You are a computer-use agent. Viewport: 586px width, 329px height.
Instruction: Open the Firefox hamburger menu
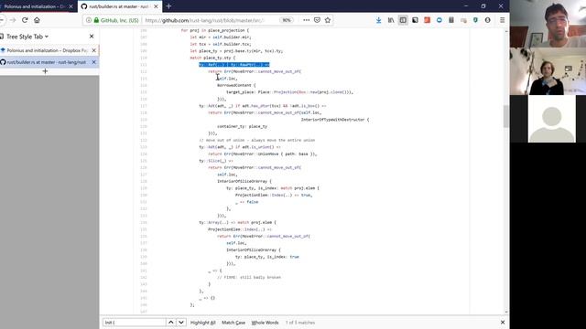503,20
